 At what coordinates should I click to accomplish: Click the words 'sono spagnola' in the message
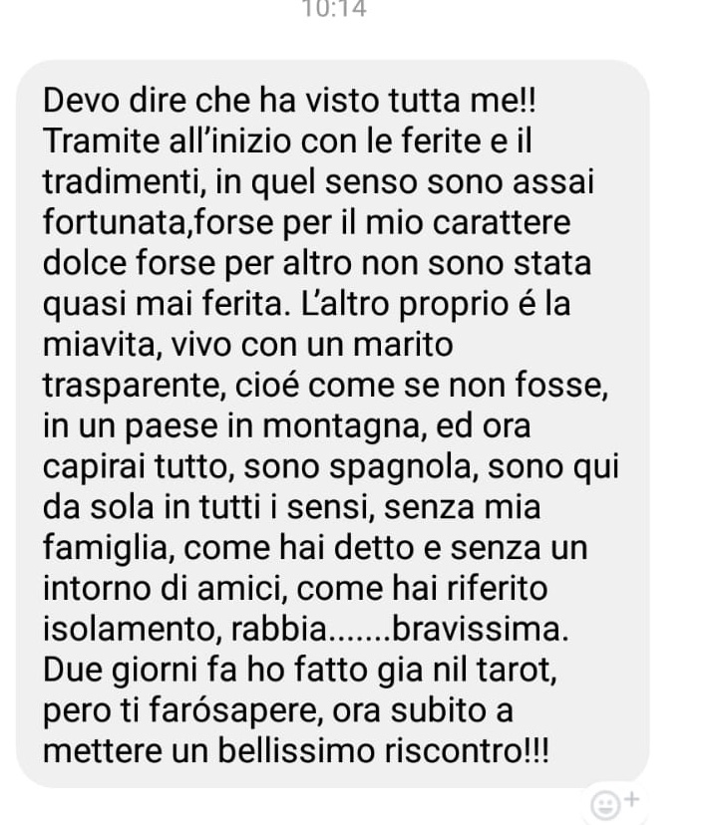tap(357, 467)
